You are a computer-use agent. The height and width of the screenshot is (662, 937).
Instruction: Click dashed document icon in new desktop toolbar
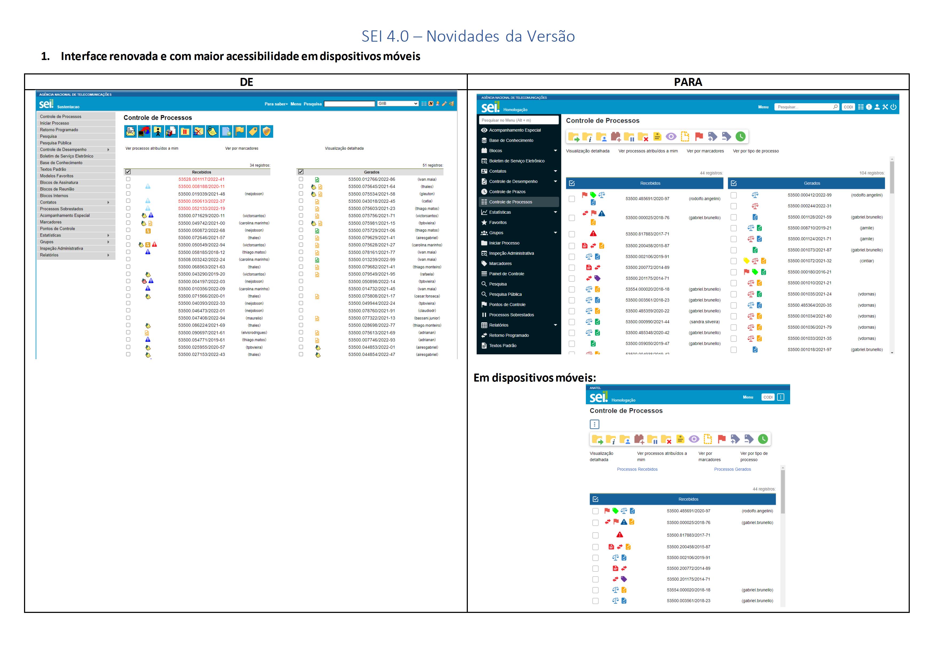point(685,136)
